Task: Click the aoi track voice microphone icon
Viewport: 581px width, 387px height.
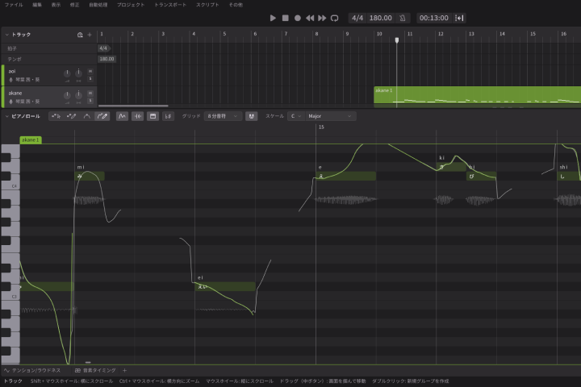Action: coord(10,80)
